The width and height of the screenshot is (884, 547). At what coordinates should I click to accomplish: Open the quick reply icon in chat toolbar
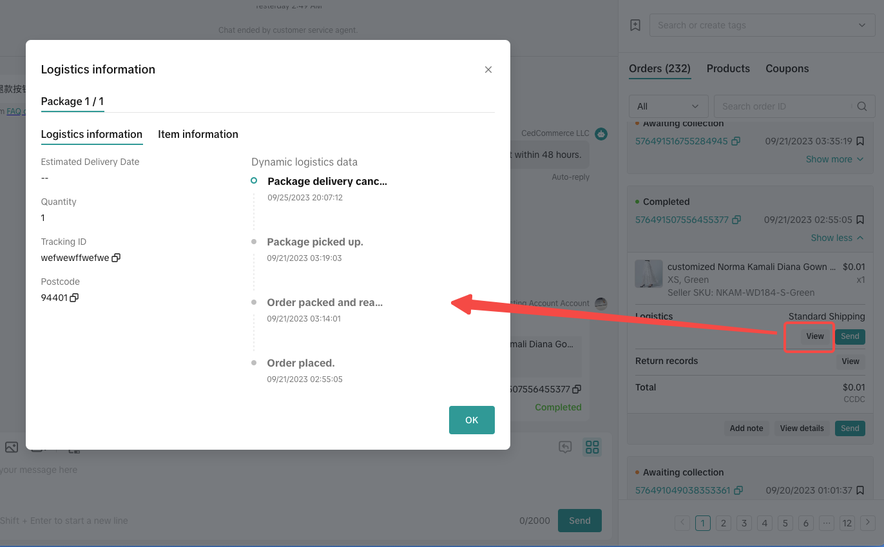click(565, 447)
